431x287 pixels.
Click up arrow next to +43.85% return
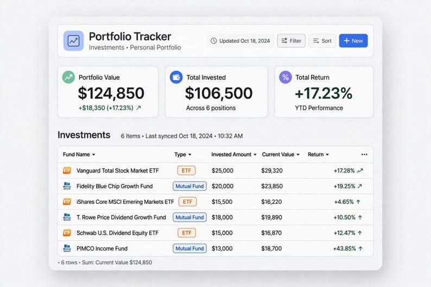click(x=360, y=248)
